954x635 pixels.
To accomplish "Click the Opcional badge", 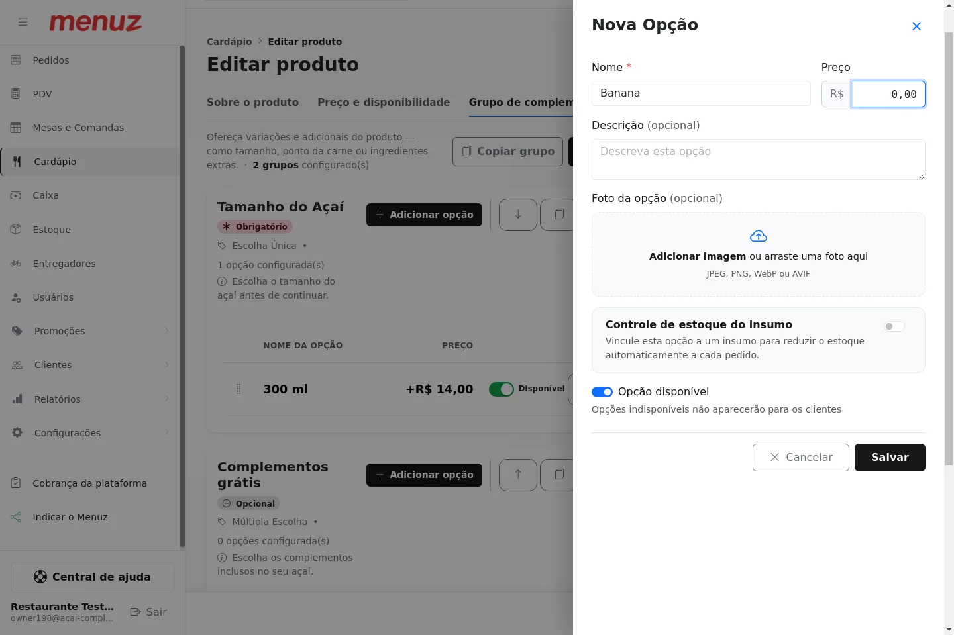I will pos(248,503).
